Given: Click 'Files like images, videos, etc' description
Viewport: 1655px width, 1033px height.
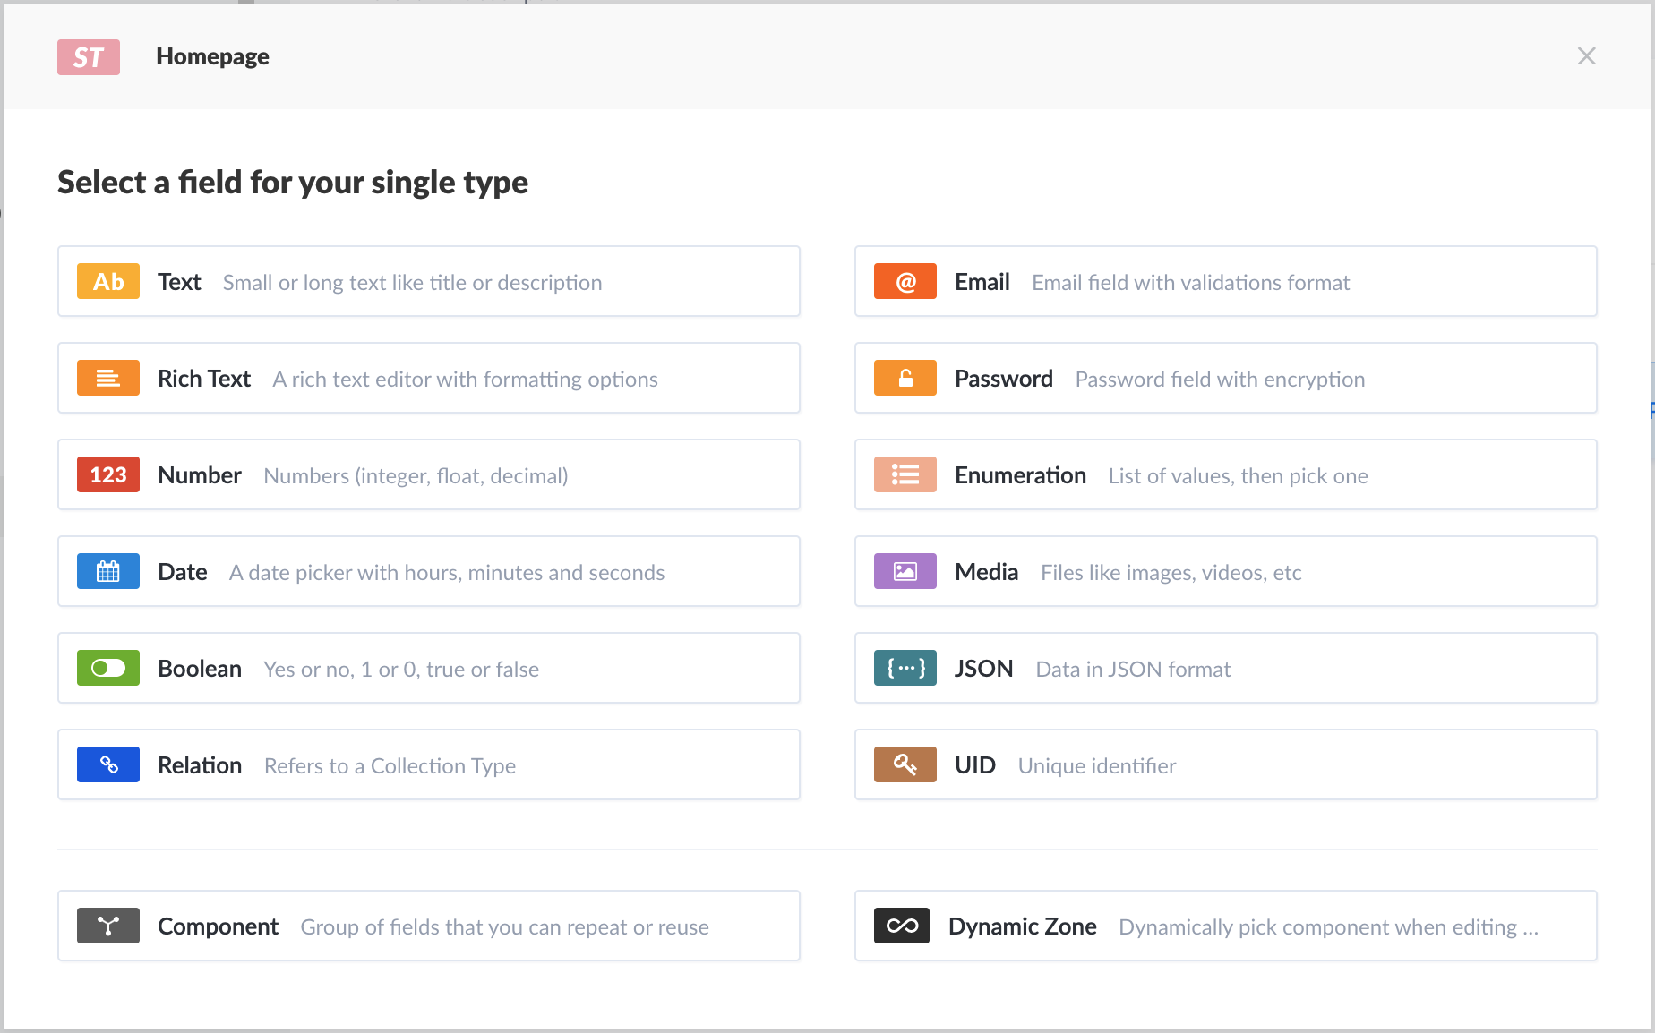Looking at the screenshot, I should (1171, 573).
